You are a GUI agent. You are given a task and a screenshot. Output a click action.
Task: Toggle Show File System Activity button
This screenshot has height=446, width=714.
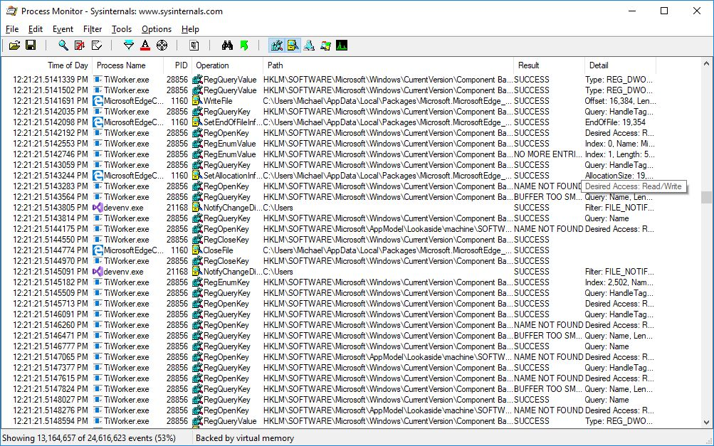click(x=293, y=46)
